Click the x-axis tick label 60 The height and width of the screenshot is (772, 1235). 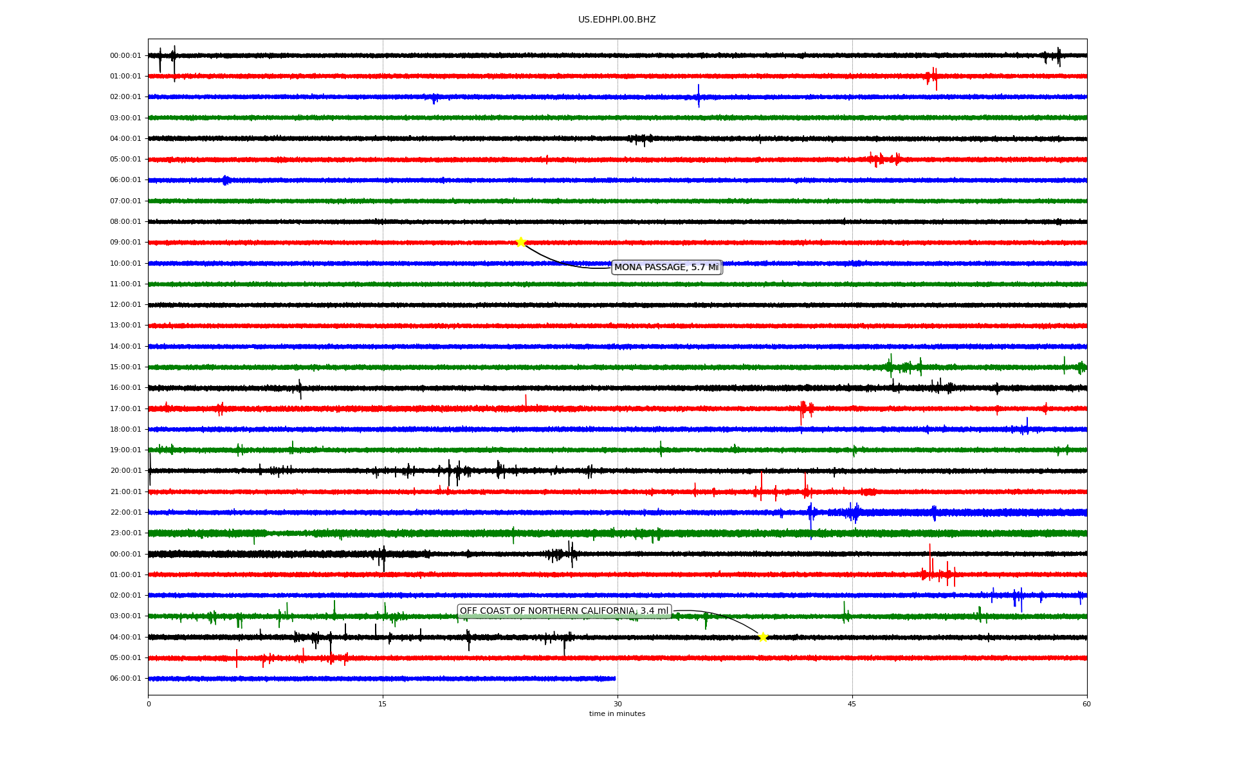[x=1086, y=704]
